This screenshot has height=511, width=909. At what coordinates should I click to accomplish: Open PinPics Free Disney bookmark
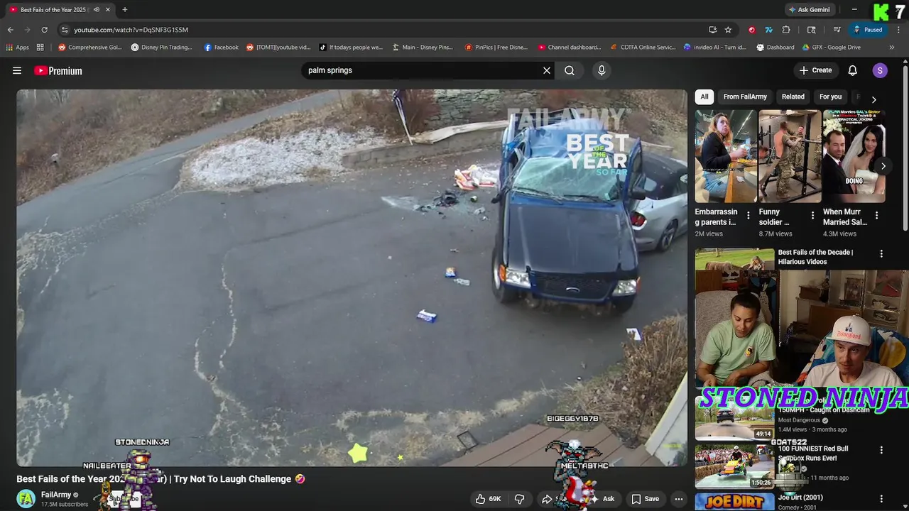(x=496, y=48)
